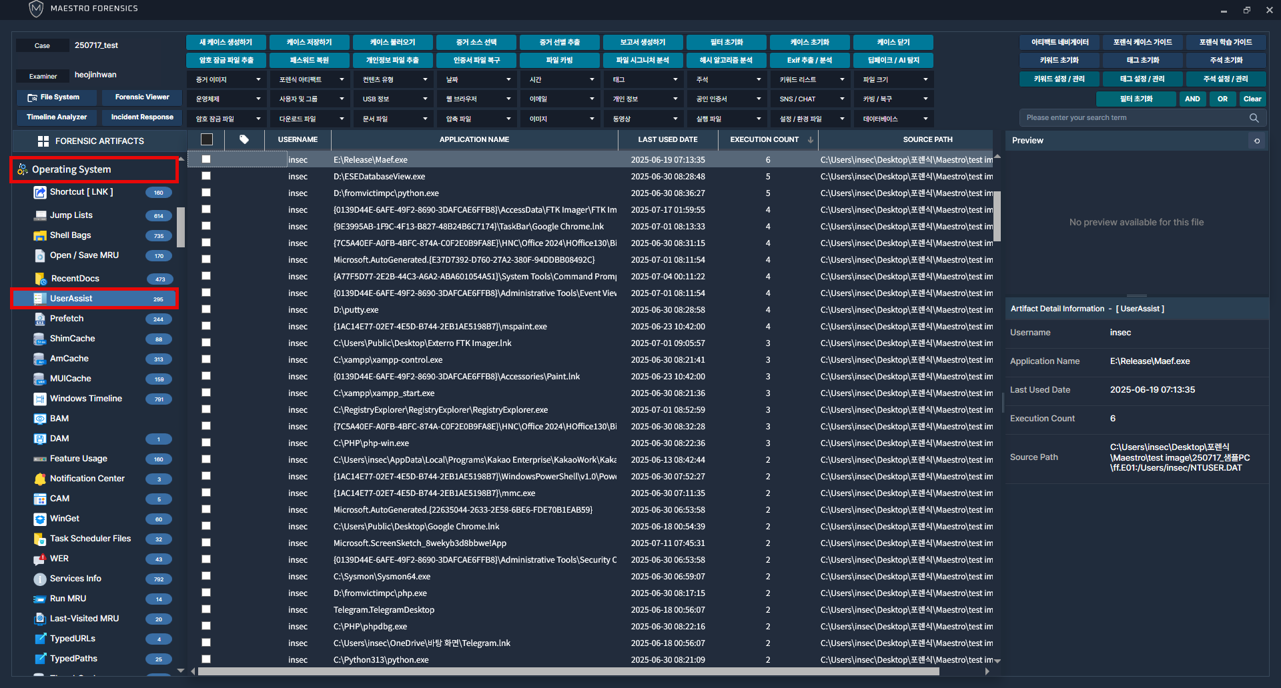Click the Run MRU icon
1281x688 pixels.
click(40, 599)
